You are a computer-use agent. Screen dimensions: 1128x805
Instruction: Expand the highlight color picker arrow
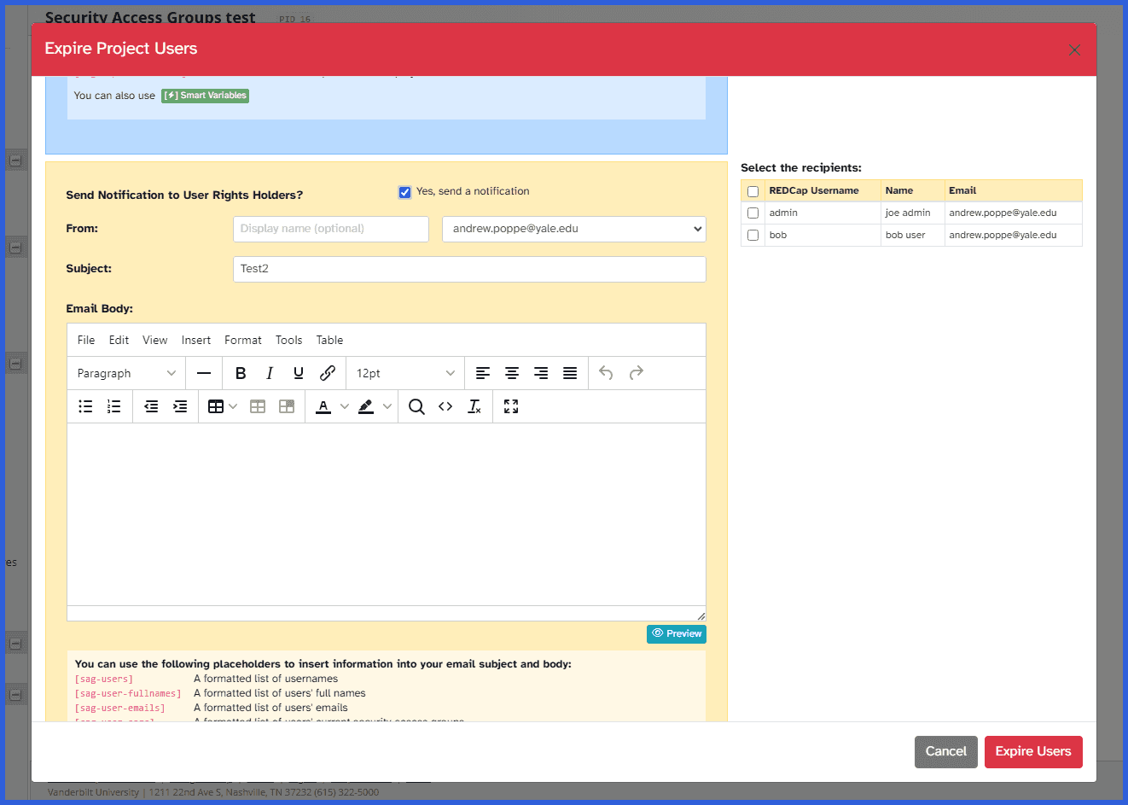(387, 406)
